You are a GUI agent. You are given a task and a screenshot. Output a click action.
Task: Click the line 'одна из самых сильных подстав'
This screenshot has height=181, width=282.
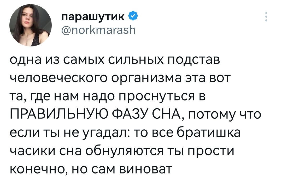(115, 60)
